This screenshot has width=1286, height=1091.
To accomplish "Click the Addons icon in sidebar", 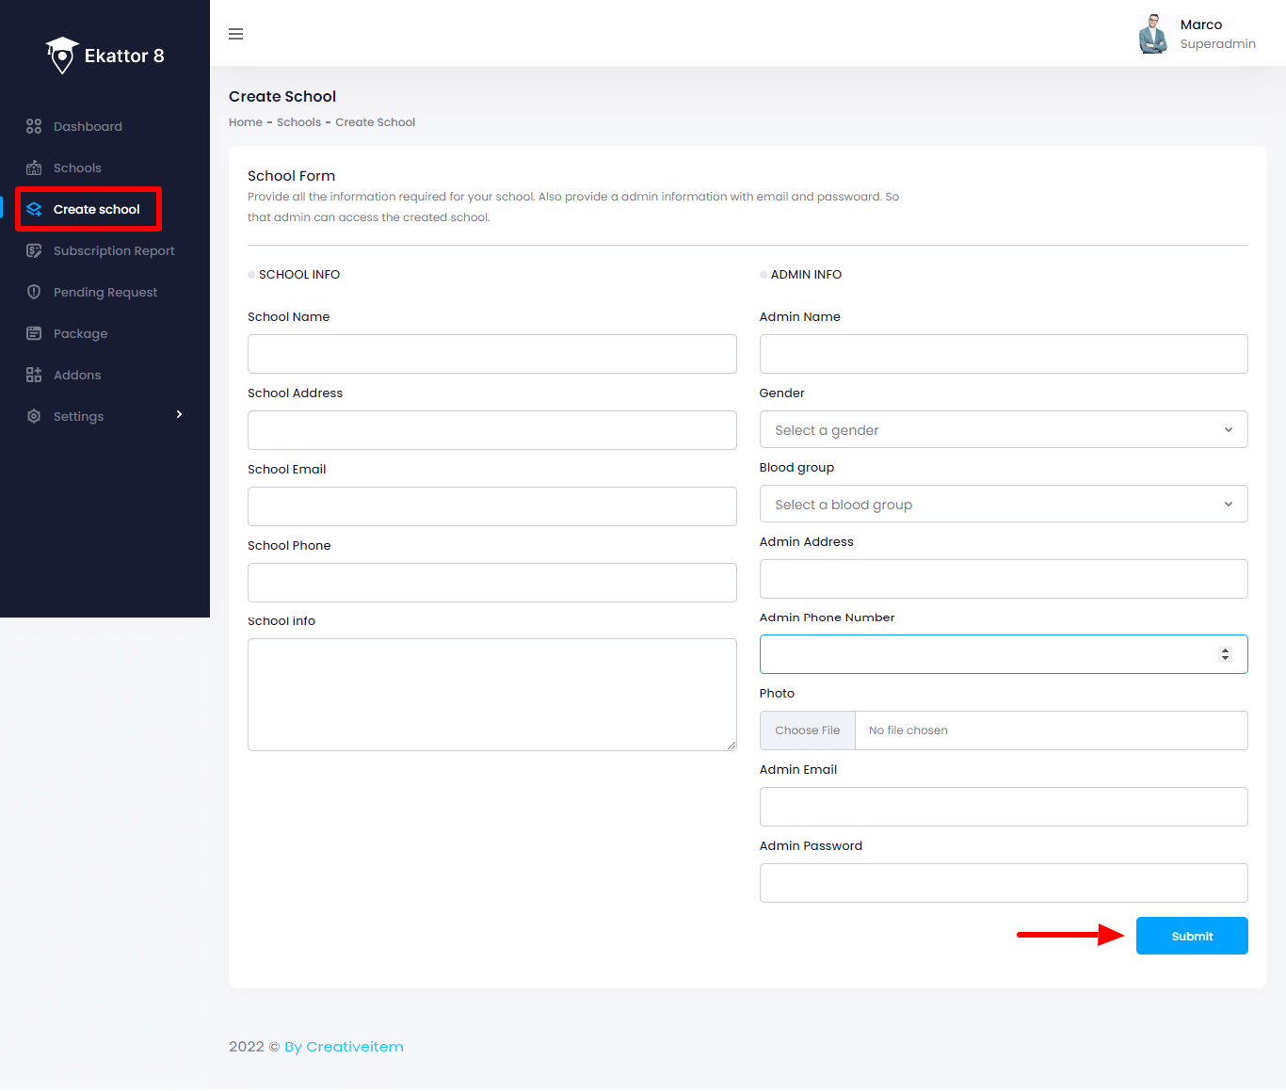I will click(34, 375).
